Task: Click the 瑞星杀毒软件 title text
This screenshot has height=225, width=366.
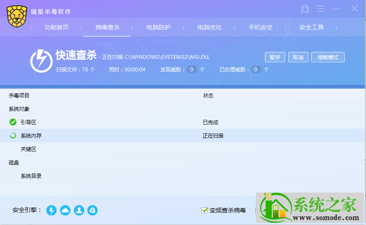Action: pos(51,12)
